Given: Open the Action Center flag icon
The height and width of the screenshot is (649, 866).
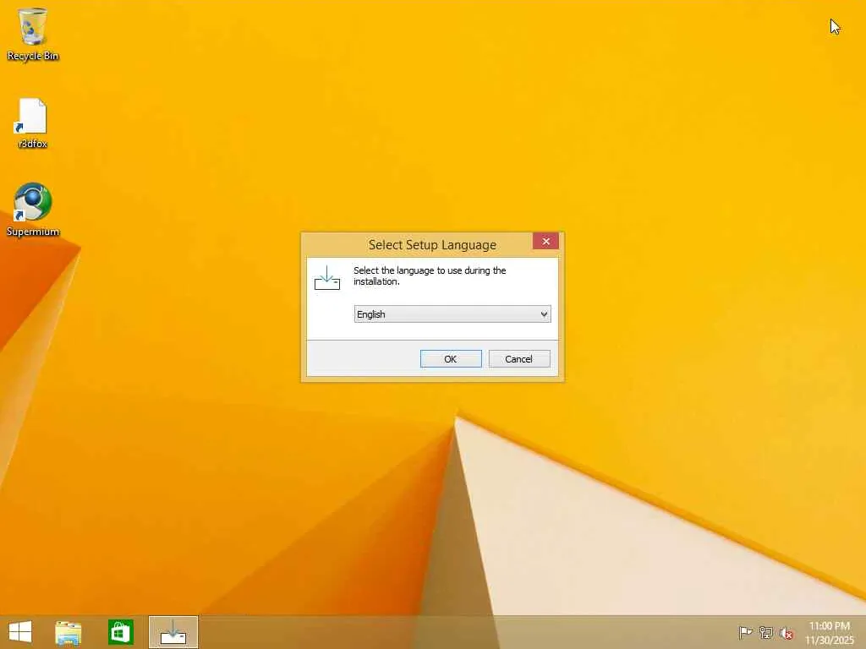Looking at the screenshot, I should pyautogui.click(x=746, y=632).
